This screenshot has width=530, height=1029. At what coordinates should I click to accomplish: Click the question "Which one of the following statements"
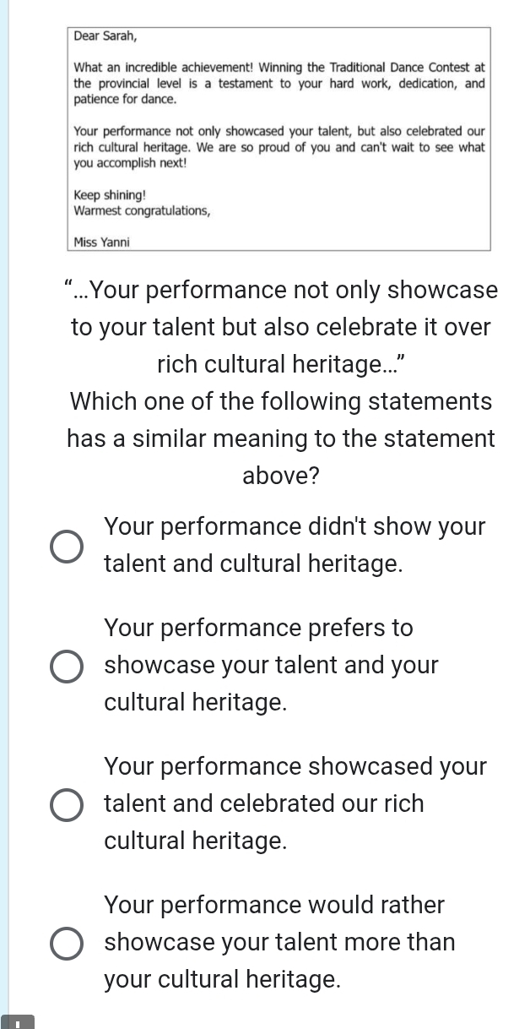pos(281,401)
